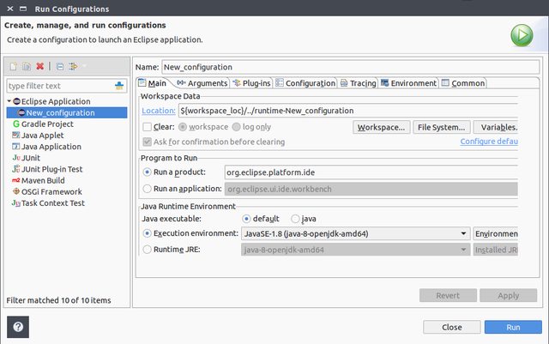Click the Run a product combo field
549x344 pixels.
tap(371, 172)
